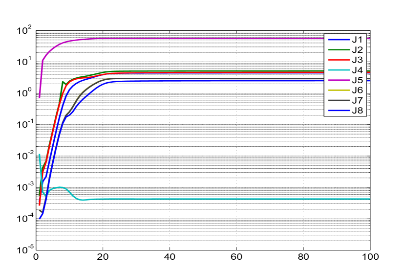Screen dimensions: 406x271
Task: Click the y-axis label 10^-3
Action: [24, 187]
